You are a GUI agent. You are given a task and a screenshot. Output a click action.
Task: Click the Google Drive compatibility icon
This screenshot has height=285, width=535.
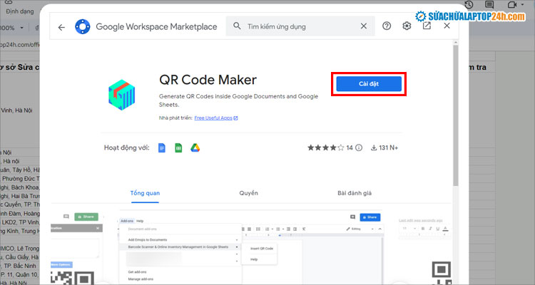point(194,147)
